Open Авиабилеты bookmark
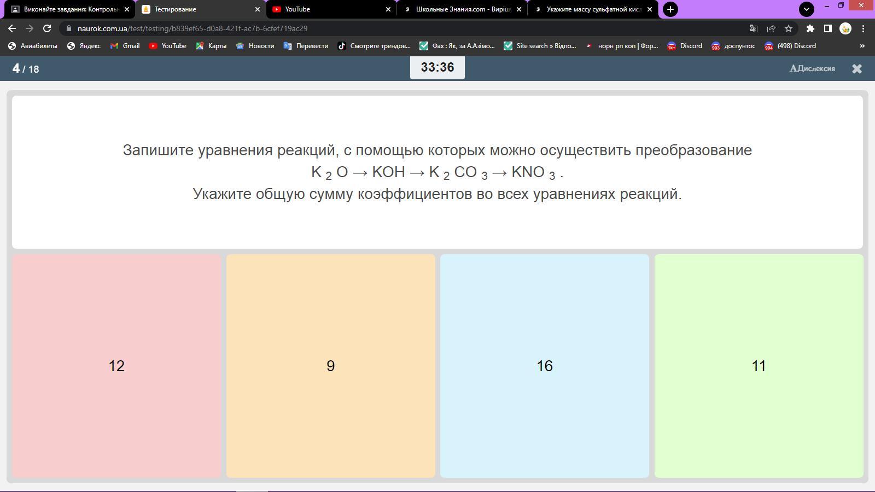875x492 pixels. [x=33, y=46]
